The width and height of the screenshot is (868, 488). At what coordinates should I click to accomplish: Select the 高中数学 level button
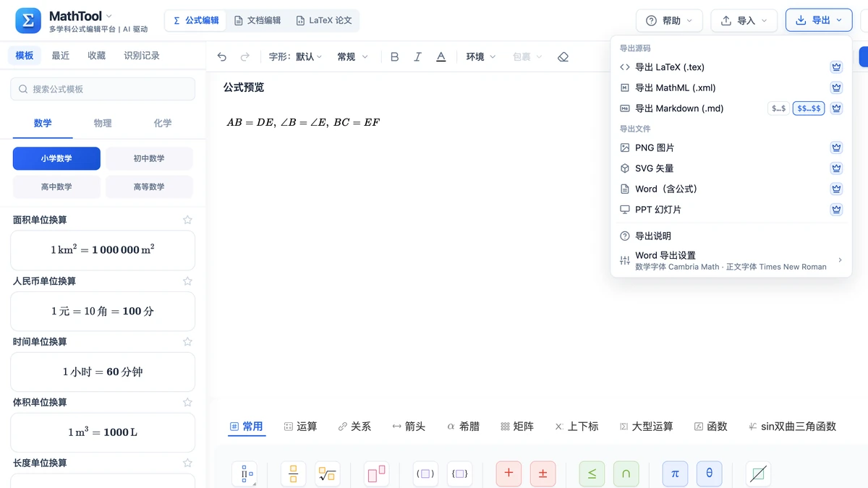(56, 187)
